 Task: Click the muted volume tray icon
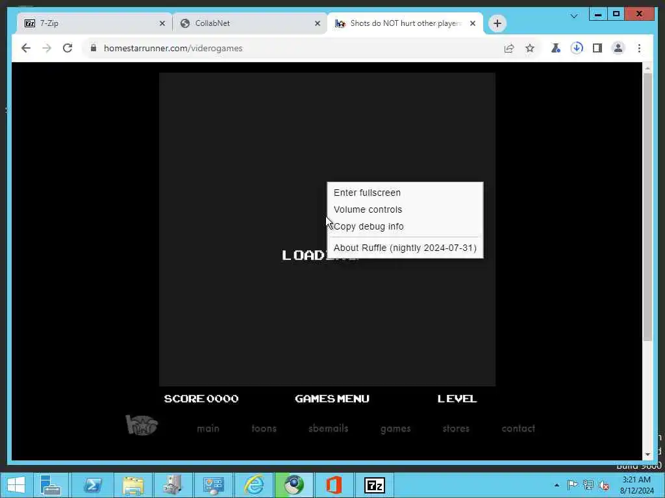(x=604, y=485)
